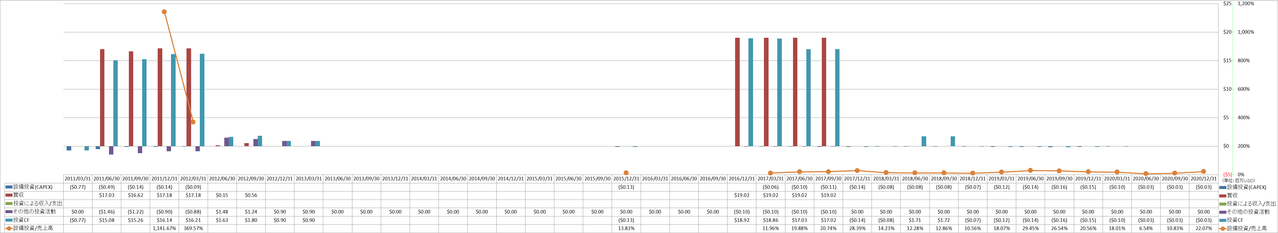Click the $1.80 value cell
The width and height of the screenshot is (1278, 233).
click(251, 220)
